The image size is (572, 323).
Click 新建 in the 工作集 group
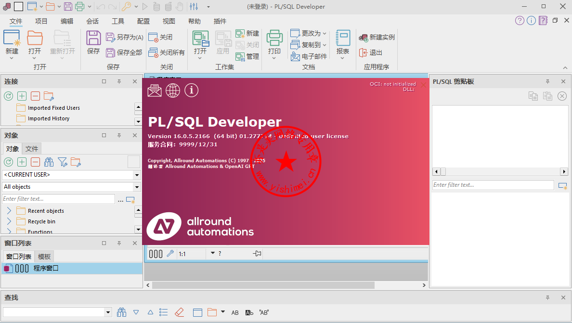coord(247,34)
